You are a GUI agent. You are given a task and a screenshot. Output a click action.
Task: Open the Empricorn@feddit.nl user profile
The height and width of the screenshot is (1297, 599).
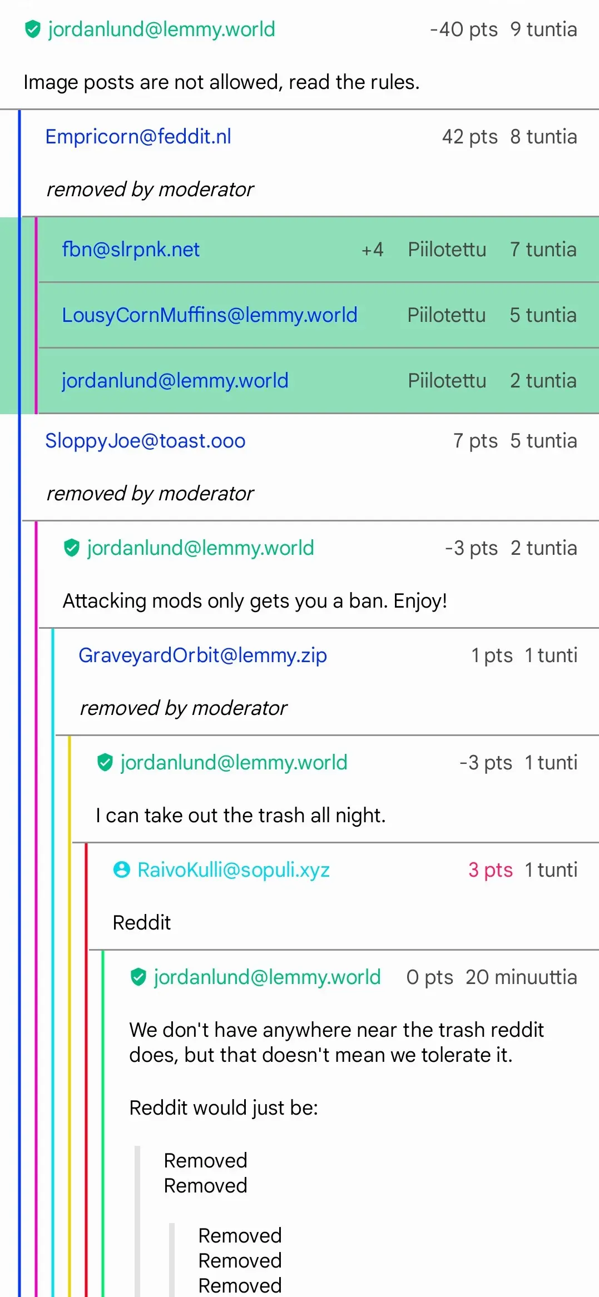point(138,137)
